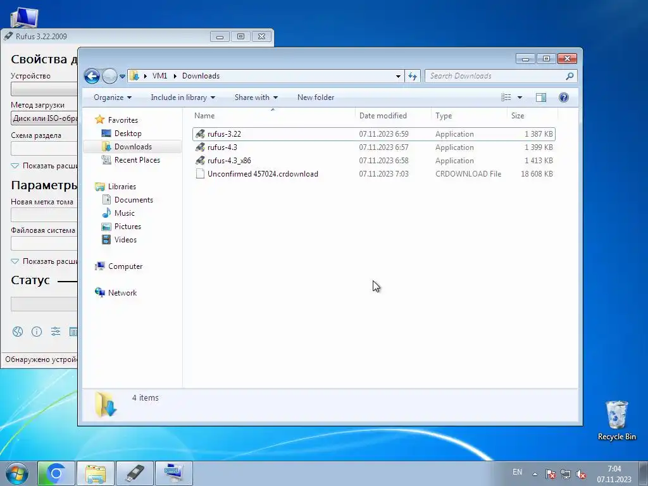Click the rufus-4.3_x86 application icon
The image size is (648, 486).
pyautogui.click(x=200, y=160)
